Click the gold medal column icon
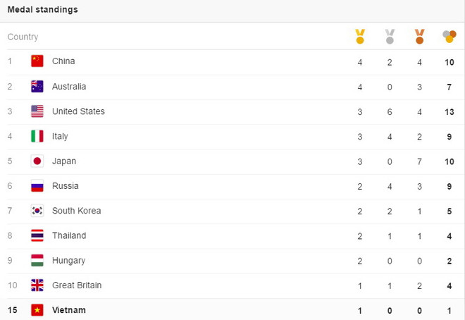 (360, 36)
